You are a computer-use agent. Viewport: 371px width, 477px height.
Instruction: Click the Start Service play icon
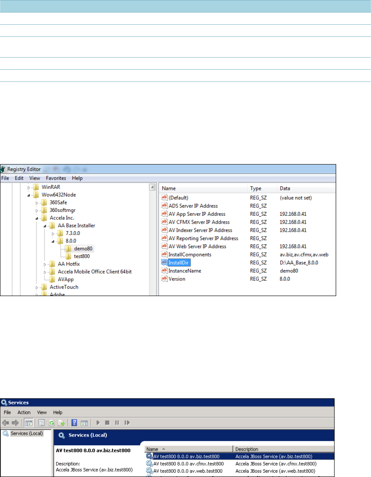tap(98, 423)
